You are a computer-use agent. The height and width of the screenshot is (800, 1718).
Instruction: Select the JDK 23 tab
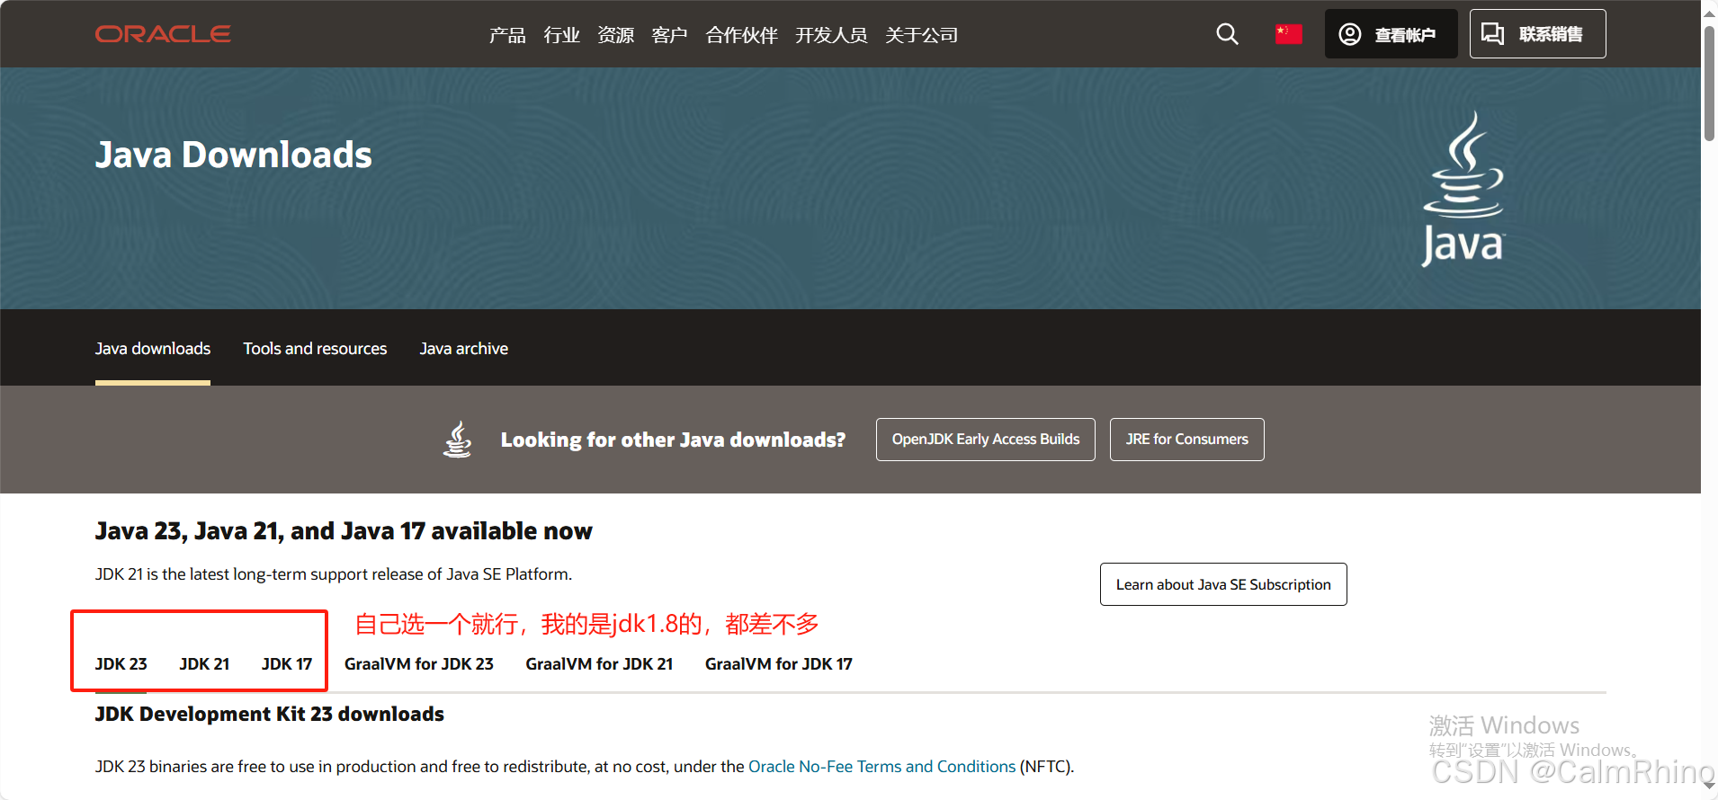[121, 664]
